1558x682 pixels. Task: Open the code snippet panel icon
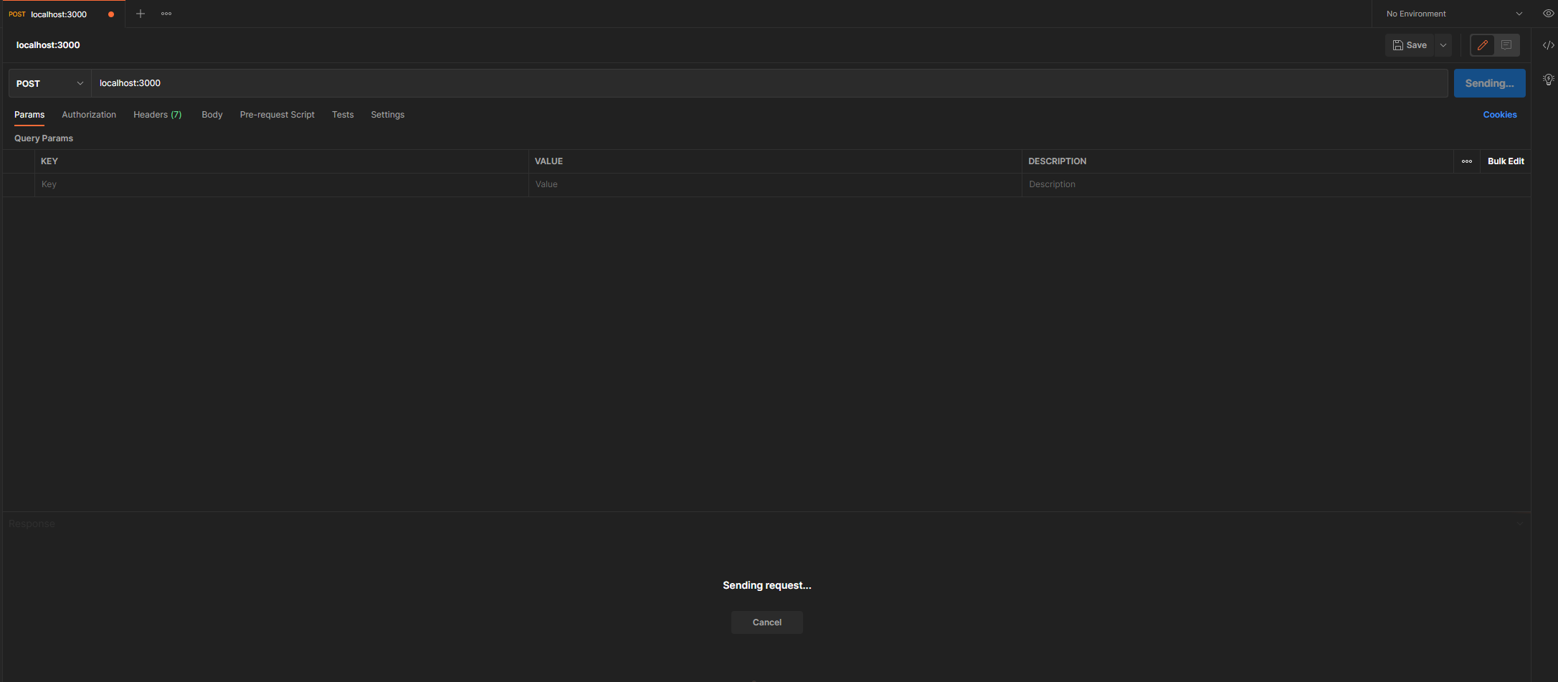1548,45
